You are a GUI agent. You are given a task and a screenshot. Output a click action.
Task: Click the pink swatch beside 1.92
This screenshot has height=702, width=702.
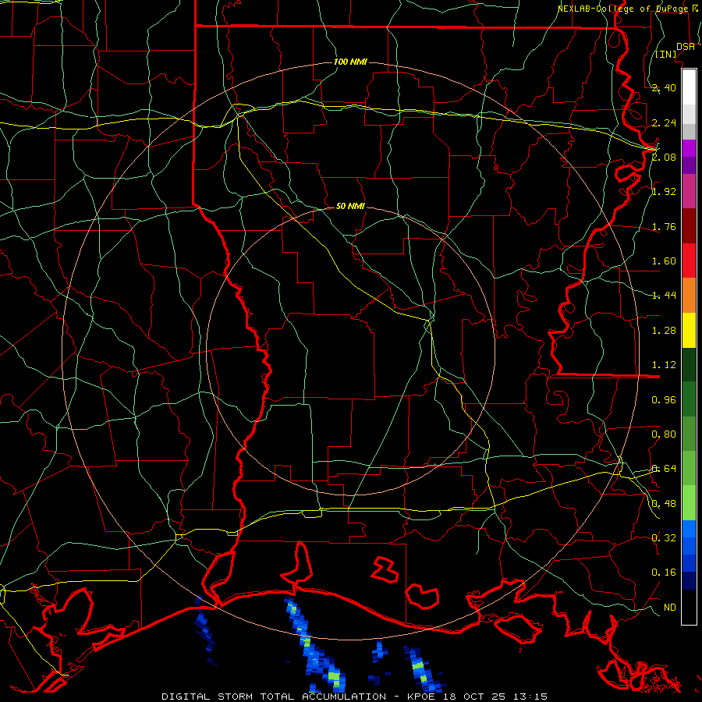[x=689, y=191]
